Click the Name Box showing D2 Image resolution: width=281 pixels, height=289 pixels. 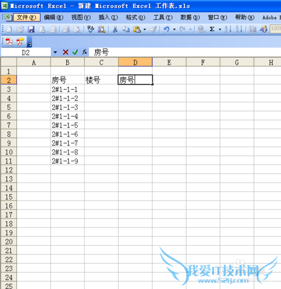click(x=26, y=52)
